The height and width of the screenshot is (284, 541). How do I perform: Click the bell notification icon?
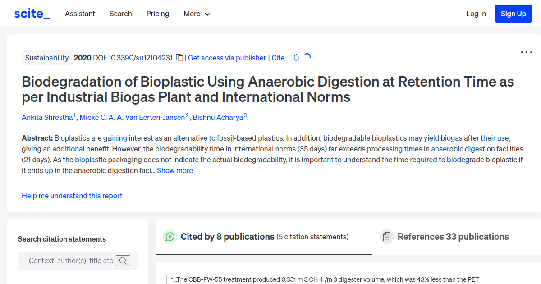coord(296,58)
